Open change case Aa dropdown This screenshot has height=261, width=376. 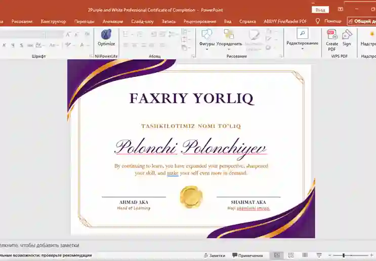54,45
